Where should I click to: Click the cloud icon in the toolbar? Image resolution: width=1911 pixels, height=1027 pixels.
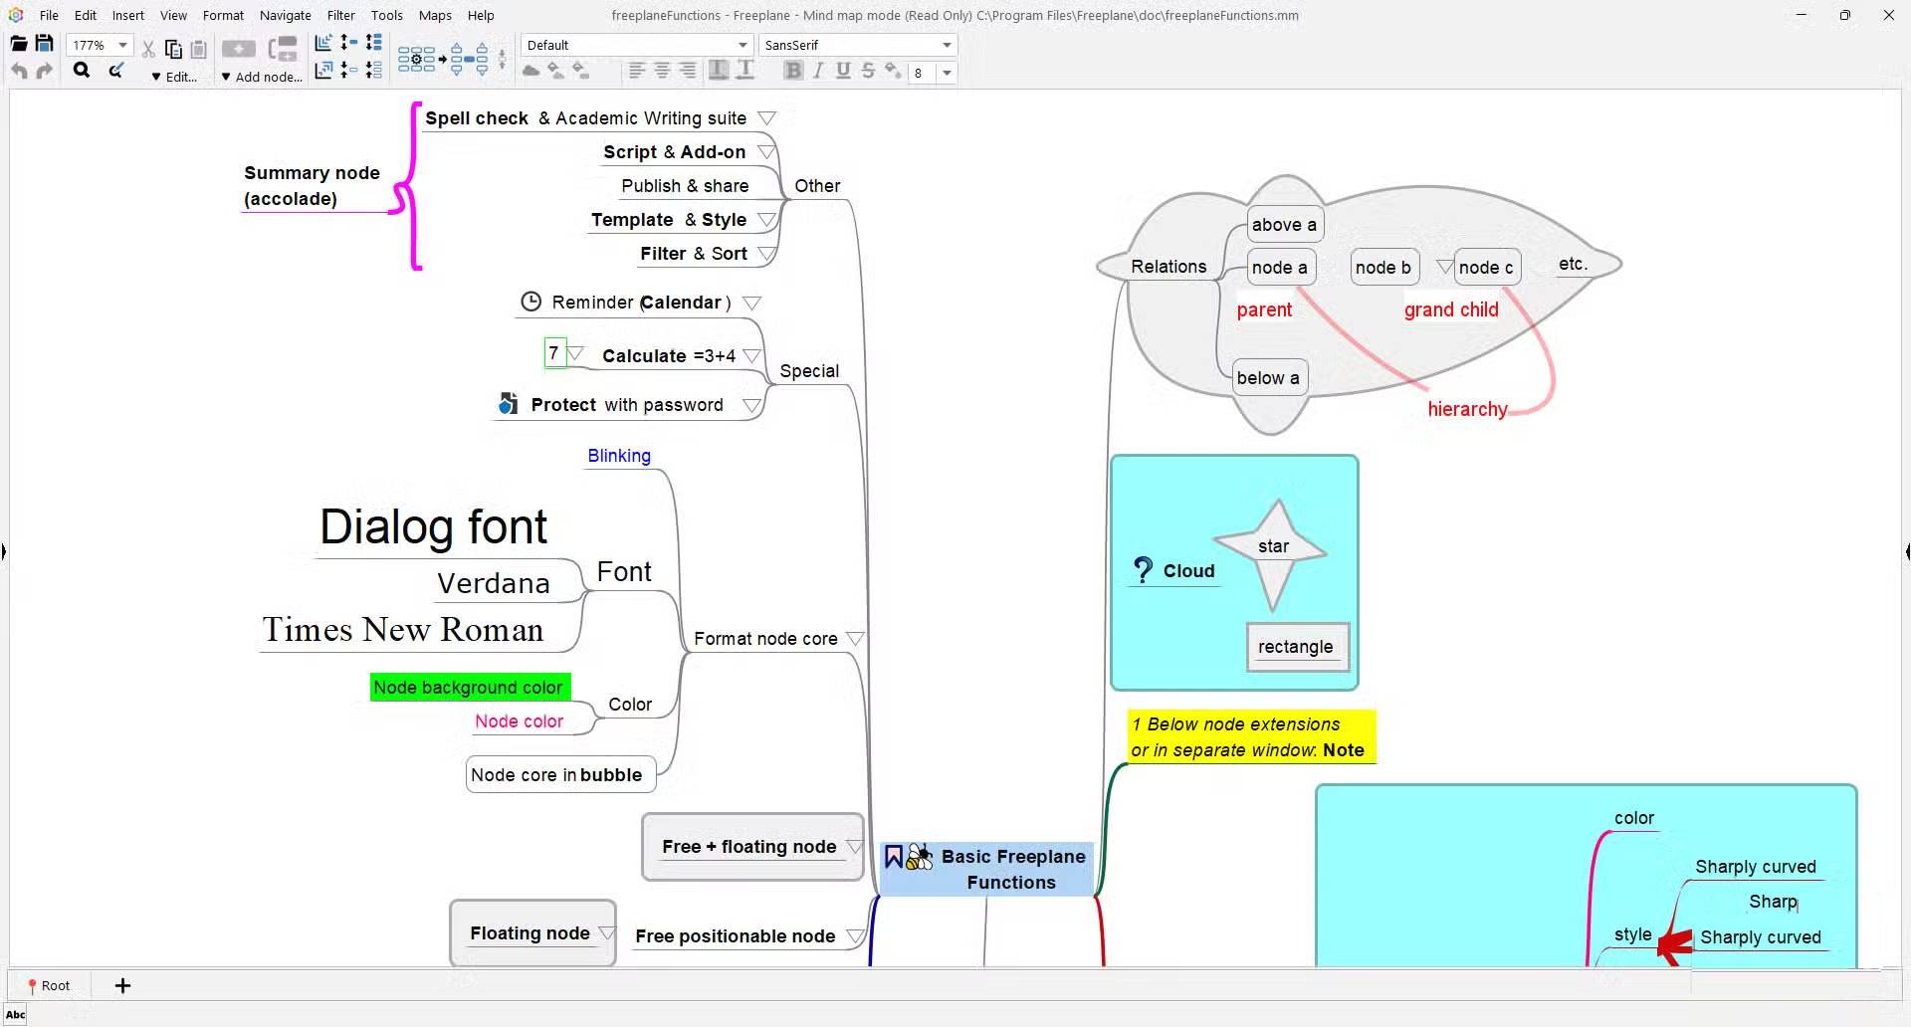[x=531, y=71]
